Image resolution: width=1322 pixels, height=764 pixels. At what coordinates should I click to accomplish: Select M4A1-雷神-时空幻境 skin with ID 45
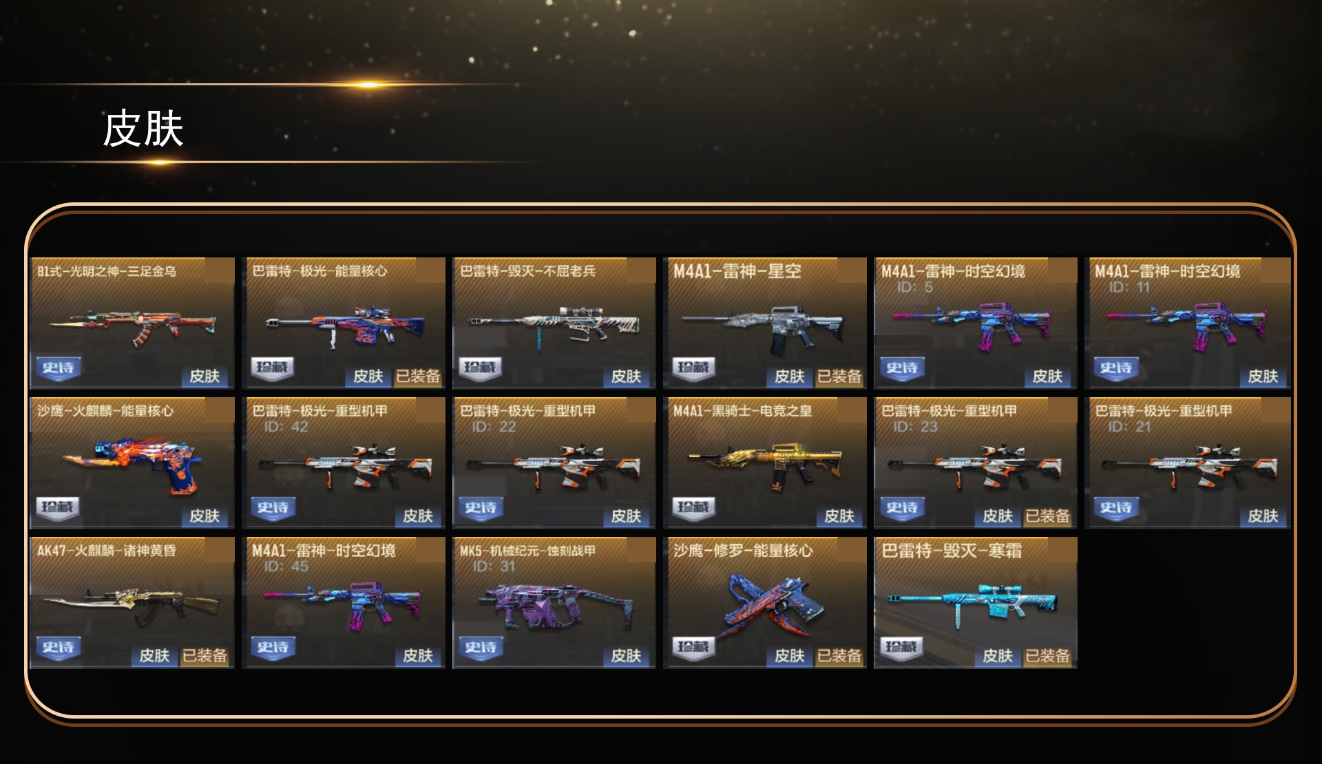(344, 602)
